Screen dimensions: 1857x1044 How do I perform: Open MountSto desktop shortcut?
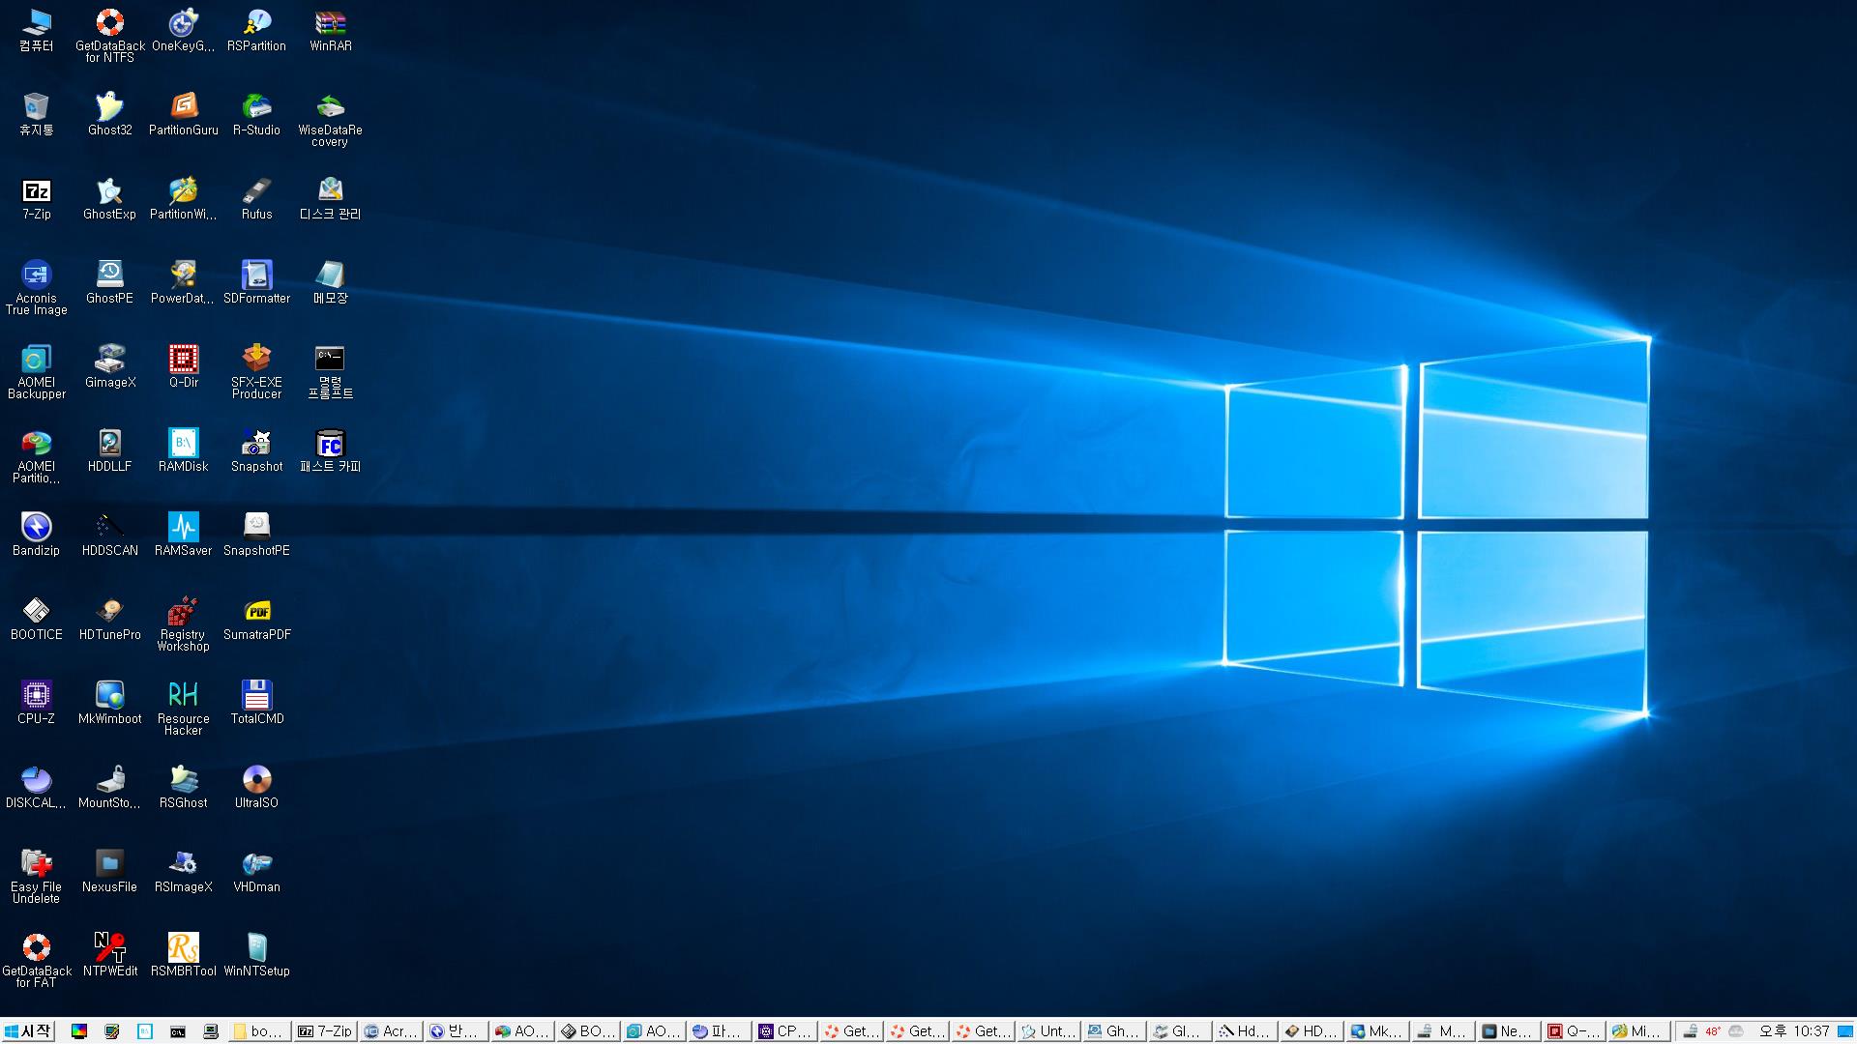110,787
